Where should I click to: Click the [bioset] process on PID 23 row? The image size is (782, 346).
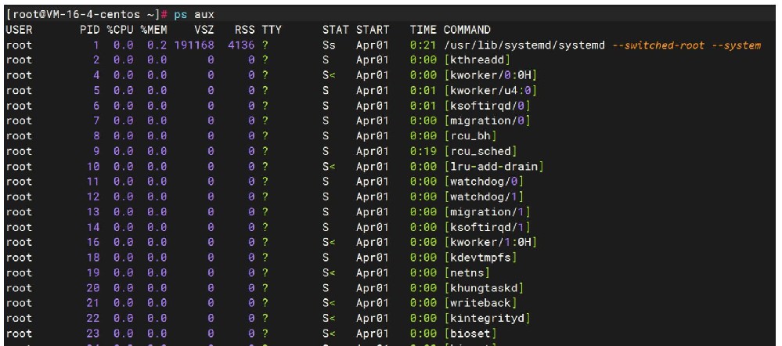click(x=470, y=333)
